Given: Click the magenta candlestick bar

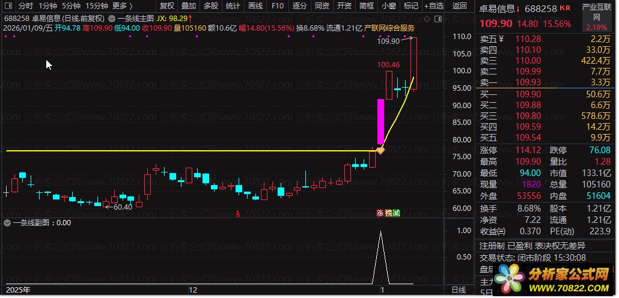Looking at the screenshot, I should tap(380, 121).
